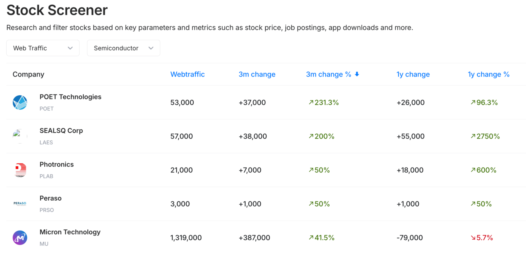Viewport: 526px width, 253px height.
Task: Click the 2750% 1y change value
Action: tap(488, 136)
